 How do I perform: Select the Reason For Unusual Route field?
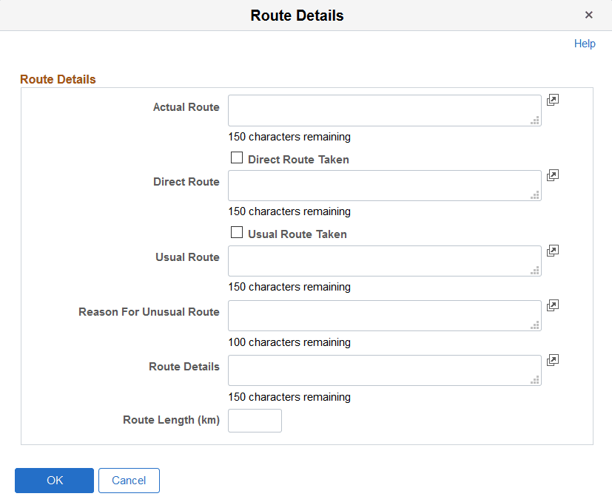click(x=384, y=316)
